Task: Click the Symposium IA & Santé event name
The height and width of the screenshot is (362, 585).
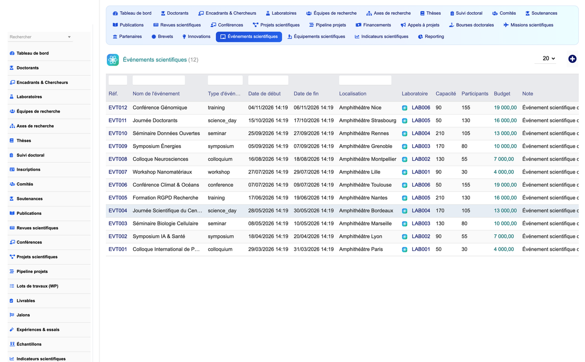Action: (159, 237)
